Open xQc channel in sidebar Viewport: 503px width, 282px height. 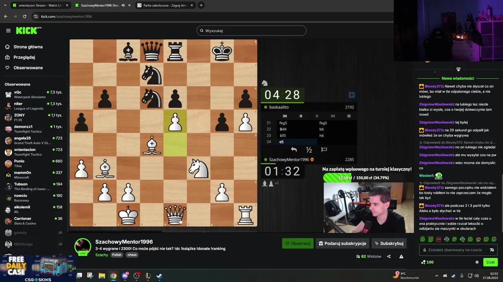coord(33,94)
